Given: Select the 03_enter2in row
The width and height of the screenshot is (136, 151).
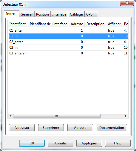Looking at the screenshot, I should pos(68,53).
